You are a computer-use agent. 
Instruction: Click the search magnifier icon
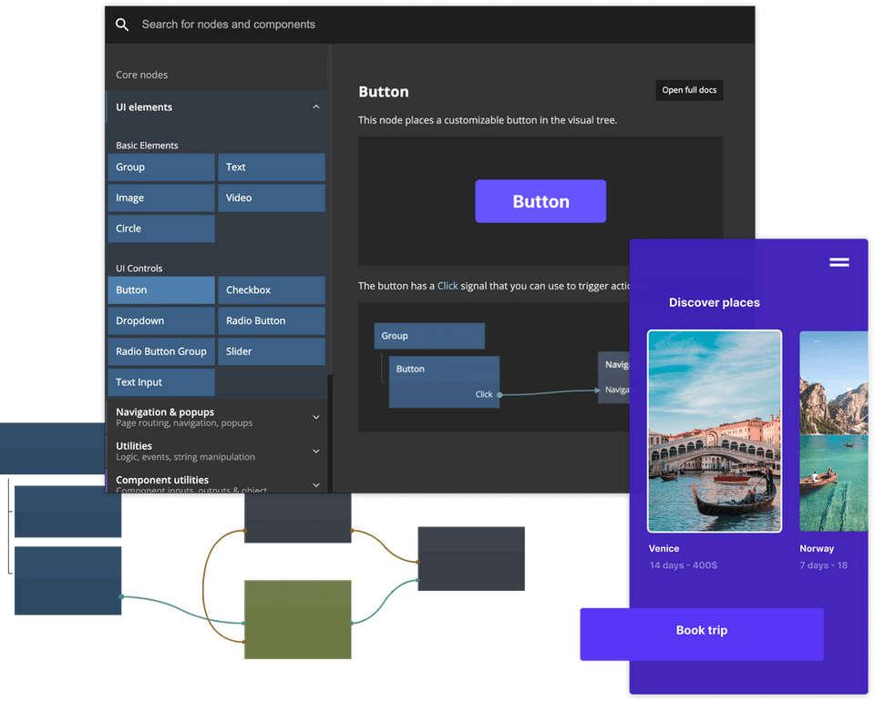coord(122,25)
